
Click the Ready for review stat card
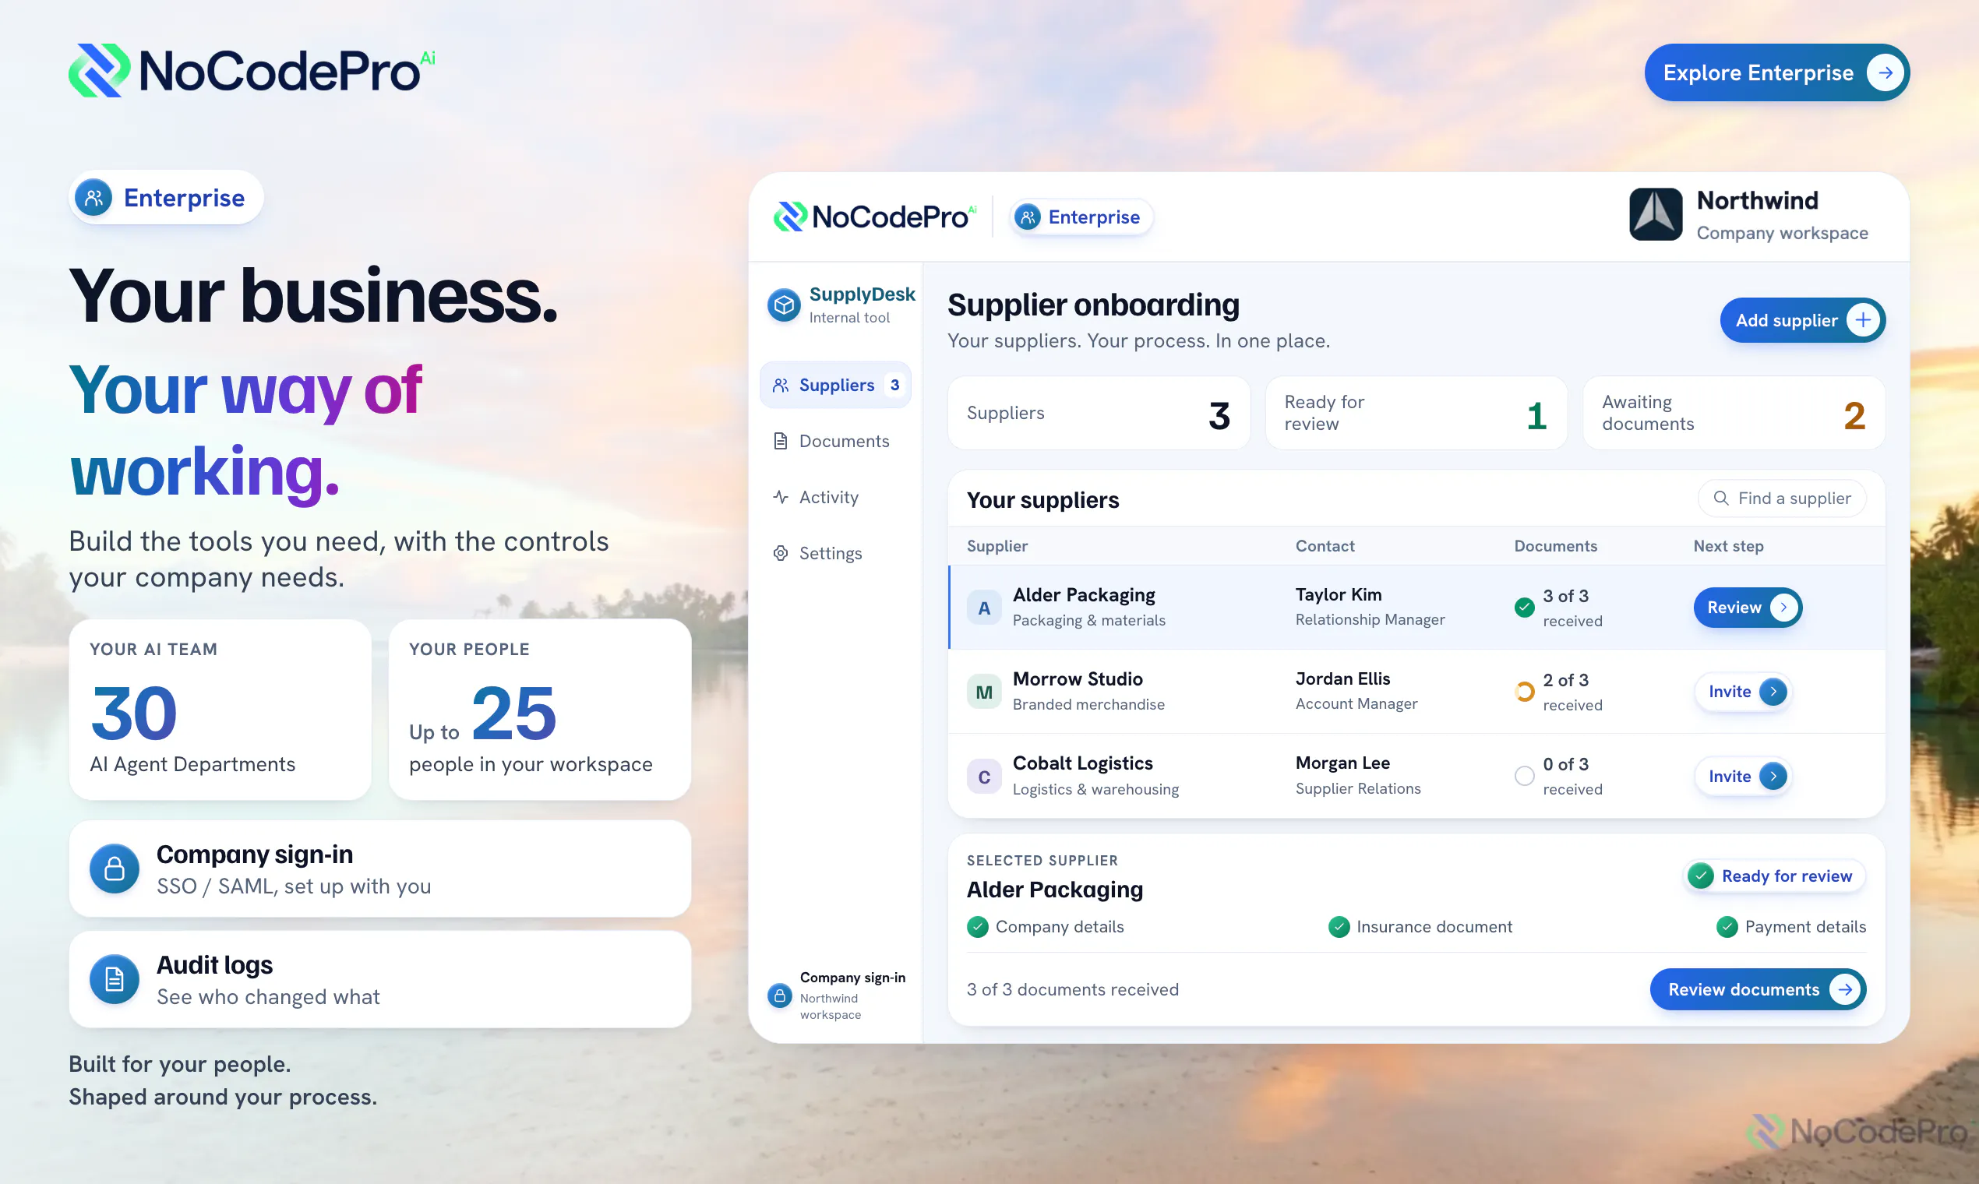click(x=1416, y=414)
